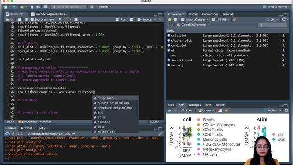Viewport: 293px width, 165px height.
Task: Open the Export plot dropdown
Action: click(206, 110)
